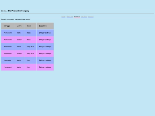Screen dimensions: 155x116
Task: Open the home navigation link
Action: coord(63,16)
